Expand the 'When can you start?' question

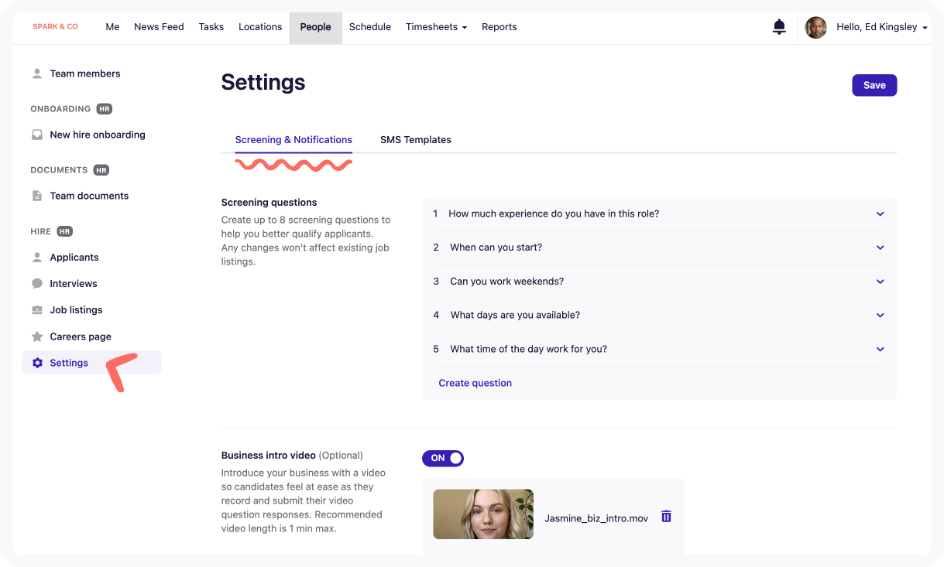(x=880, y=248)
